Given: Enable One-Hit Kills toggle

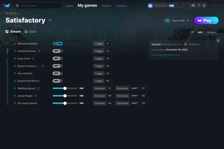Looking at the screenshot, I should pos(57,73).
